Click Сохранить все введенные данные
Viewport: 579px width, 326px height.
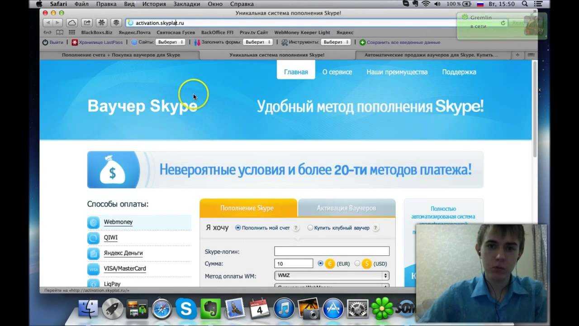[399, 42]
